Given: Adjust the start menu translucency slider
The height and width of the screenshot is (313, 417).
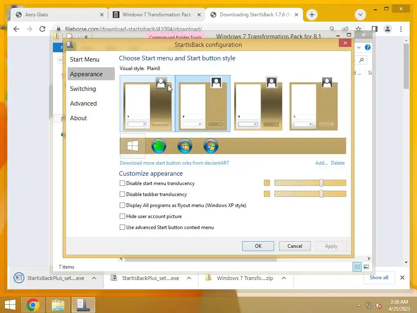Looking at the screenshot, I should point(321,183).
